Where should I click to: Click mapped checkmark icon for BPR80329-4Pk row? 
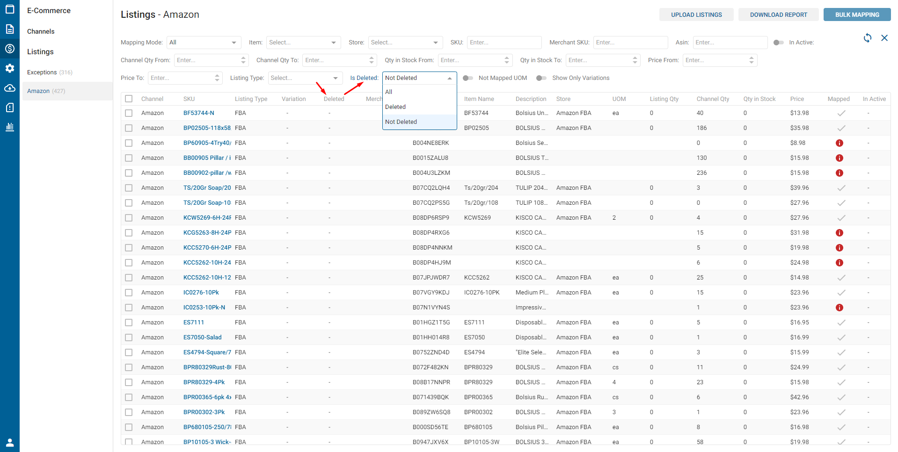coord(841,382)
